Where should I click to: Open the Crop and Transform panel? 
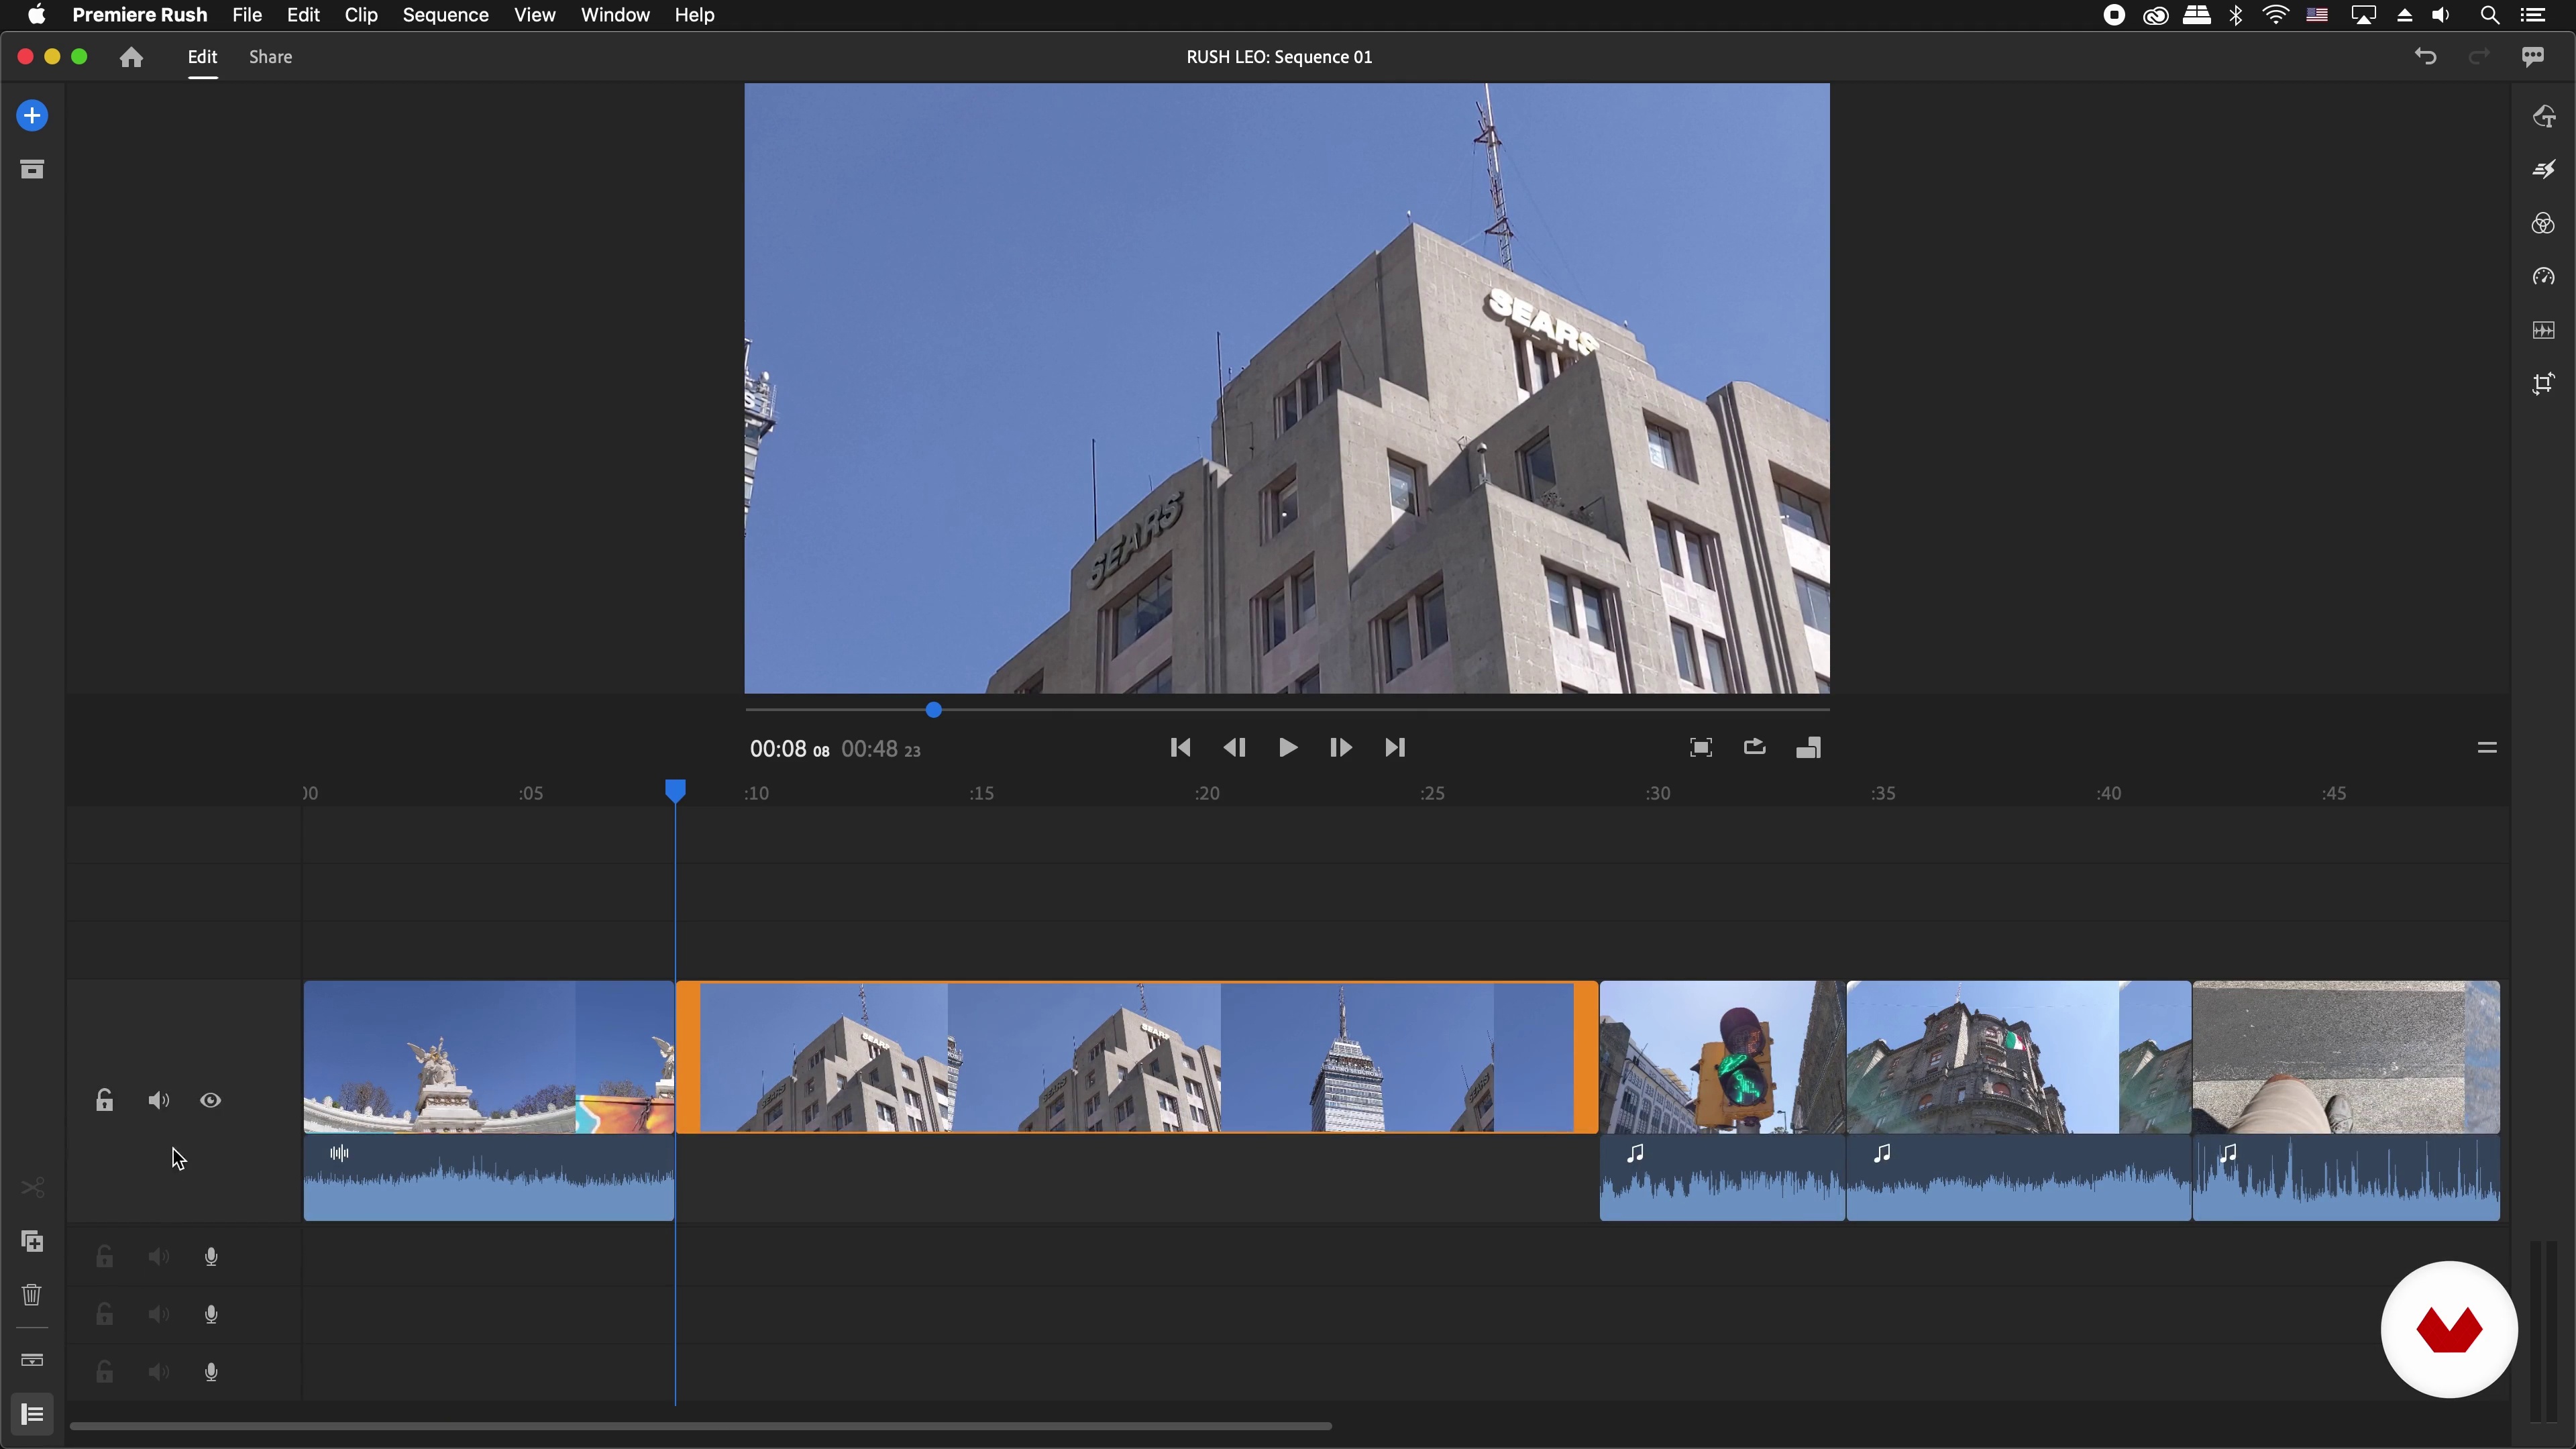tap(2544, 384)
